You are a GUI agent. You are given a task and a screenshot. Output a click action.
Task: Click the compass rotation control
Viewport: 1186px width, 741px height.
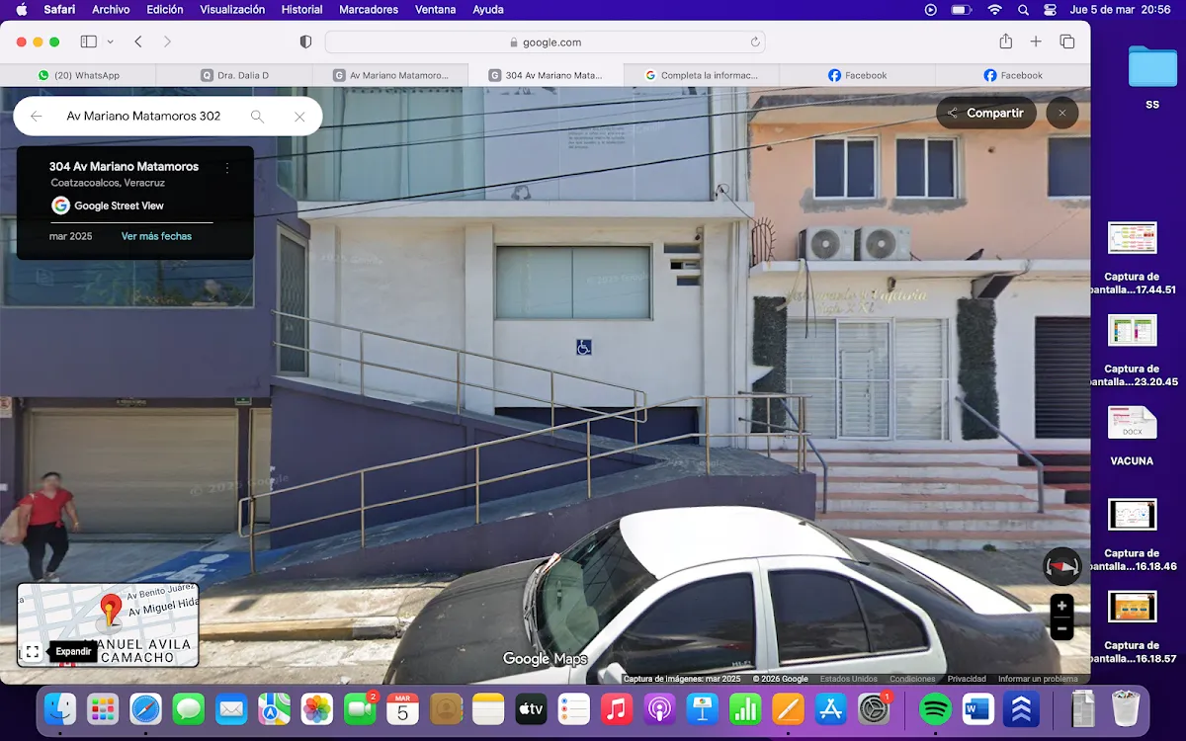[1062, 567]
